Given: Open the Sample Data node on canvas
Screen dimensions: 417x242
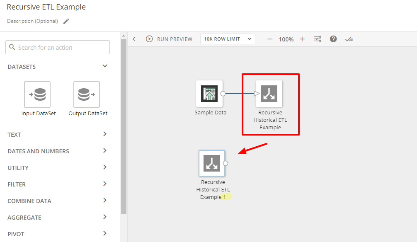Looking at the screenshot, I should point(209,94).
